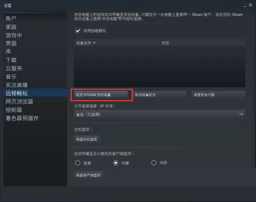256x202 pixels.
Task: Open 高级客户端选项 button
Action: 88,175
